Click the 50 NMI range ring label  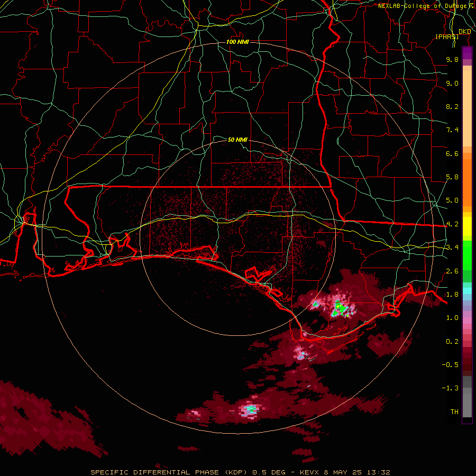point(237,140)
